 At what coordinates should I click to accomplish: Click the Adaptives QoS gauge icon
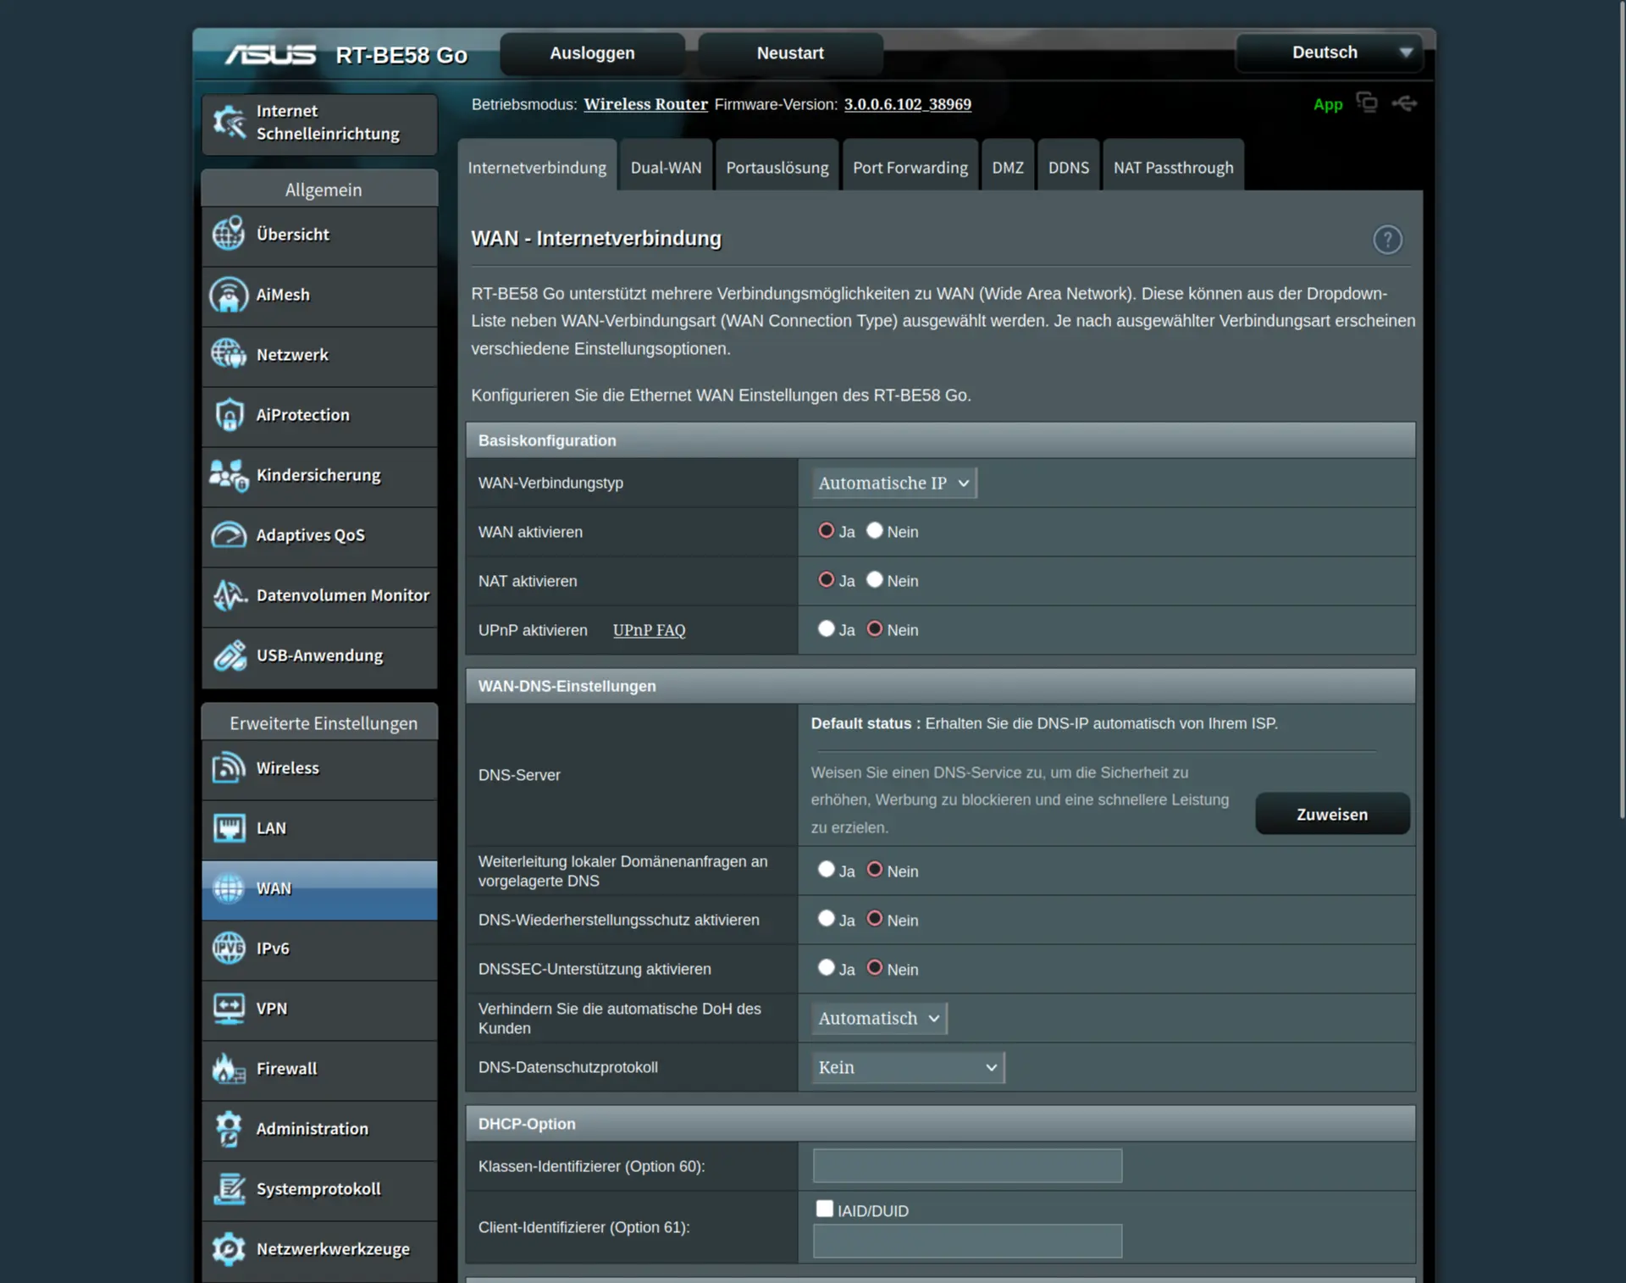pyautogui.click(x=229, y=535)
